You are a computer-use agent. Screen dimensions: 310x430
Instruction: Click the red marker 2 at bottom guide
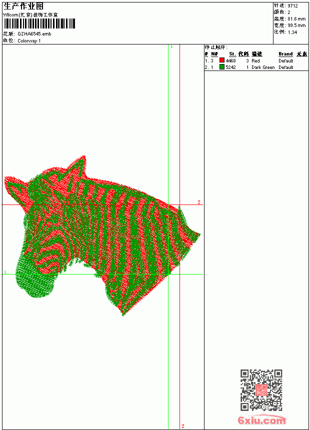click(x=183, y=426)
